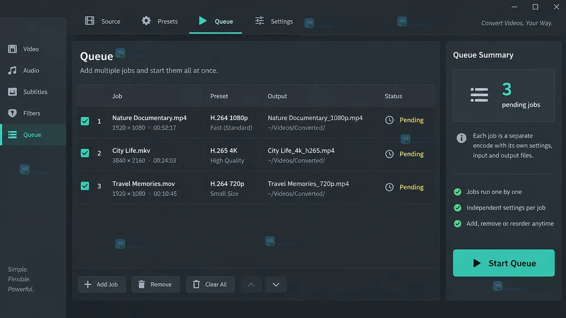
Task: Uncheck Nature Documentary.mp4 job checkbox
Action: (x=85, y=121)
